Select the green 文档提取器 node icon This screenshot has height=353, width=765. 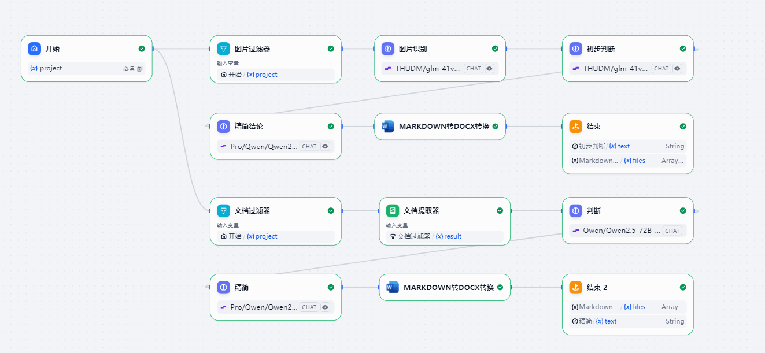click(x=393, y=210)
